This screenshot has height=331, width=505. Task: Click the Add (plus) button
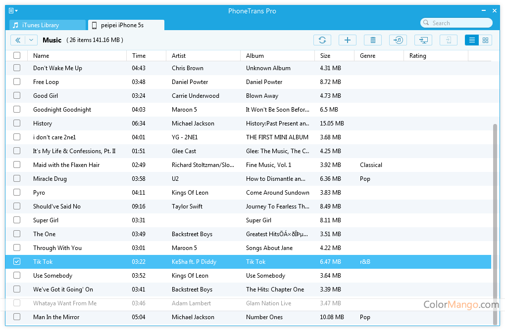click(347, 41)
